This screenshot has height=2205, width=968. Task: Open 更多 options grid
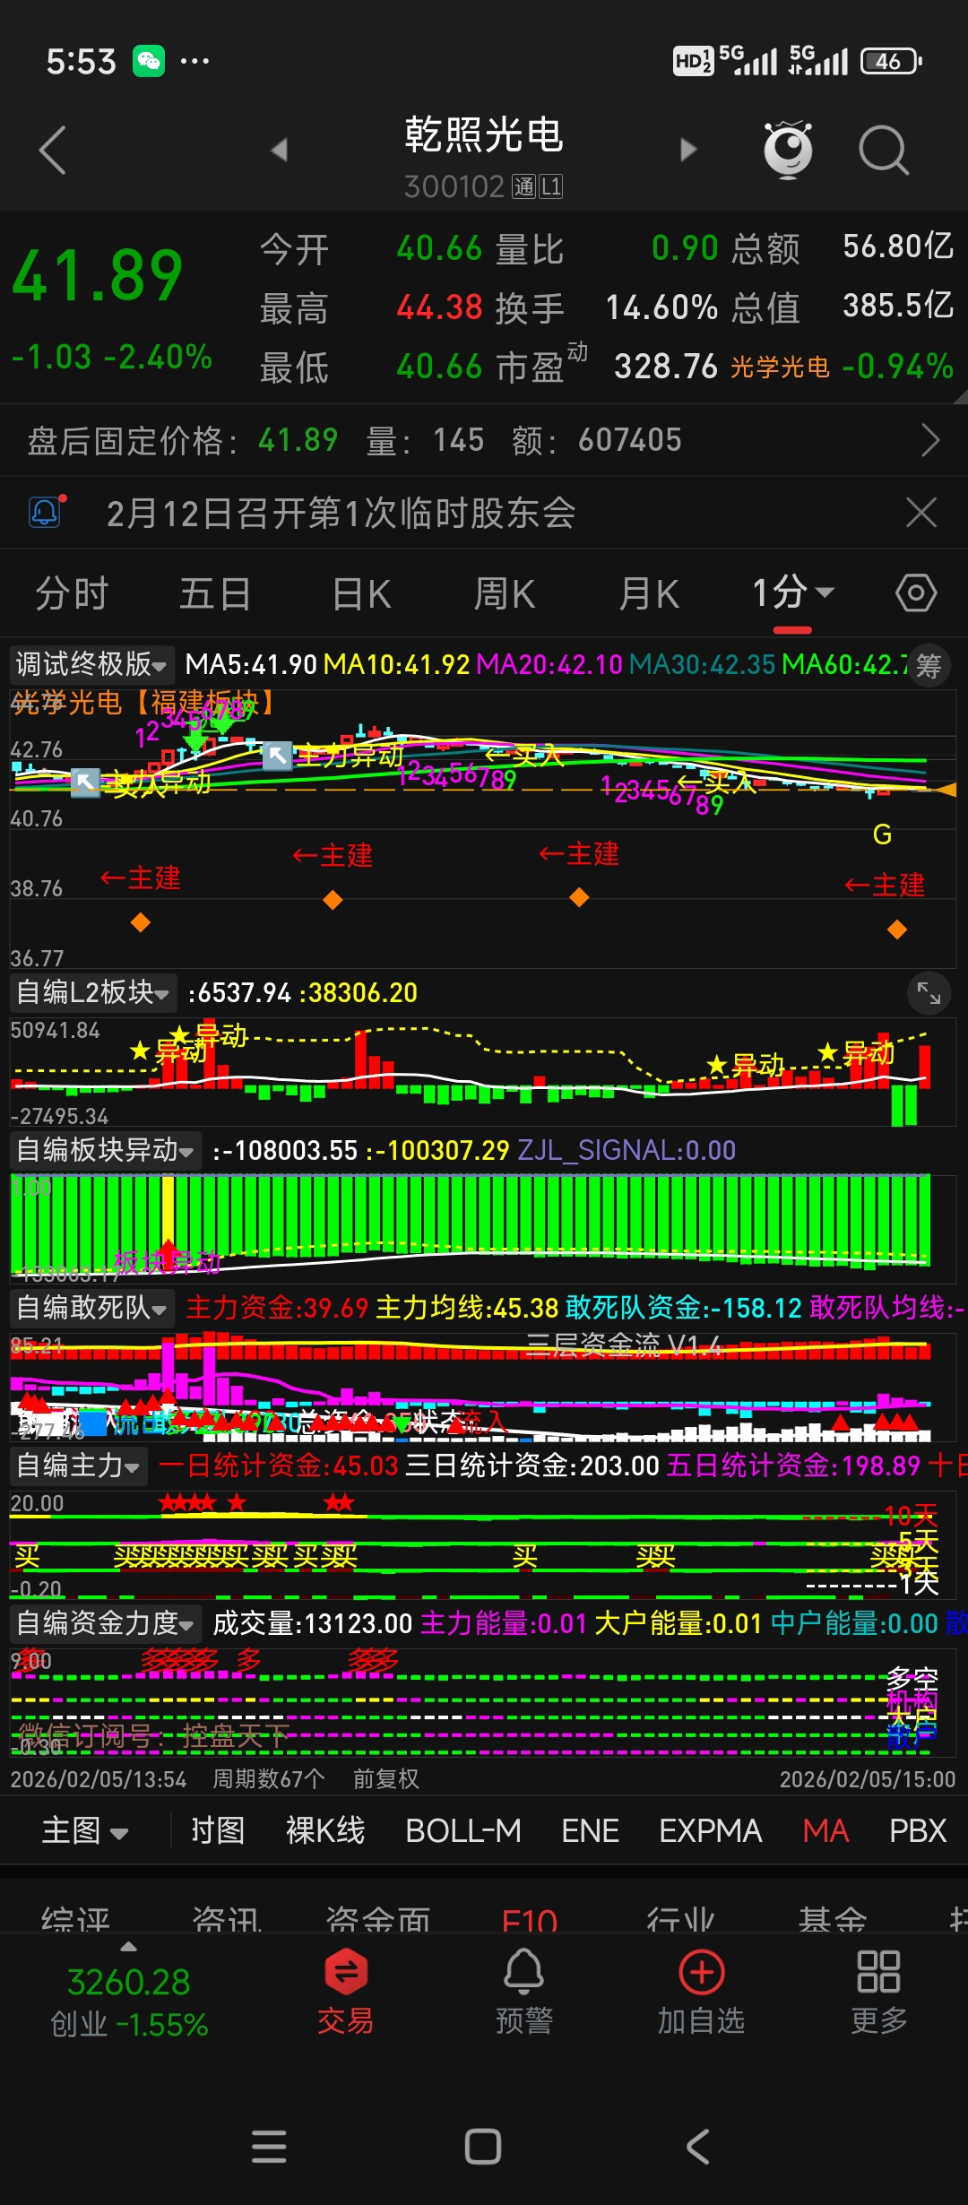pyautogui.click(x=879, y=1992)
